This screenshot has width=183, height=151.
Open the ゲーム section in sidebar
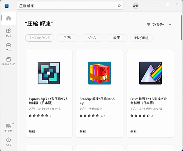8,47
